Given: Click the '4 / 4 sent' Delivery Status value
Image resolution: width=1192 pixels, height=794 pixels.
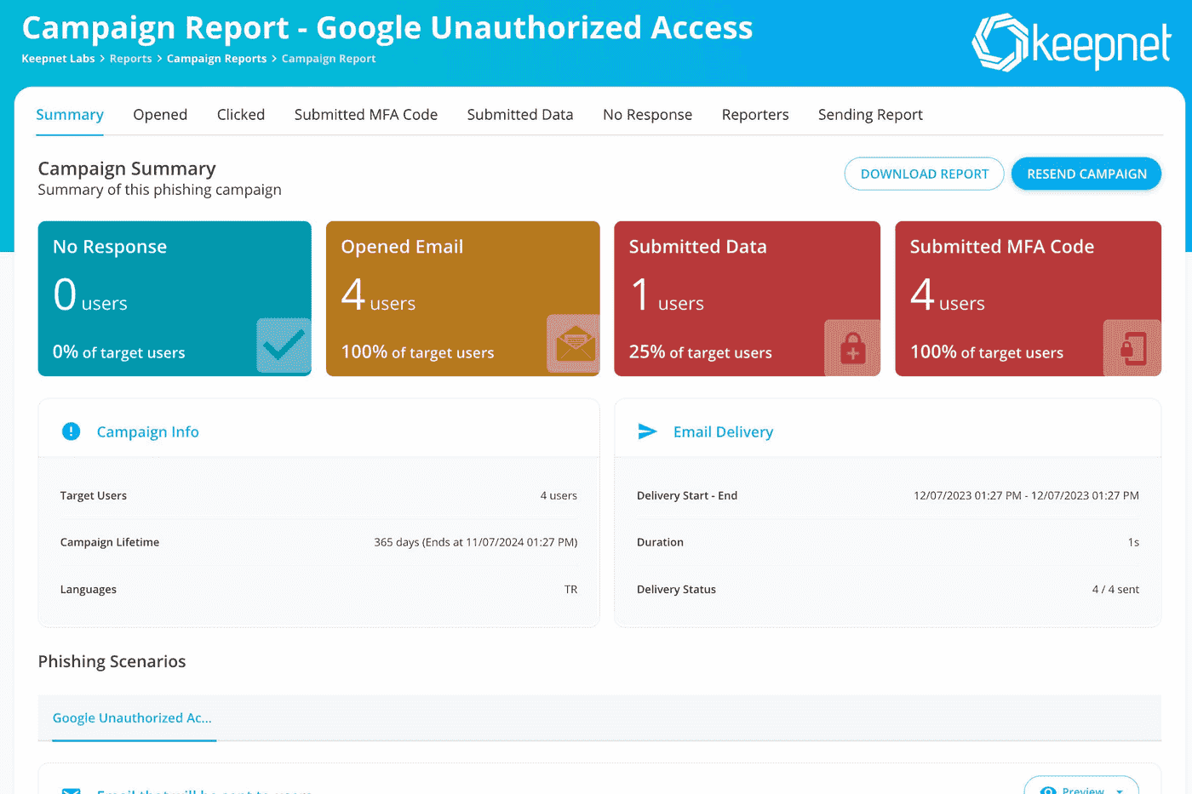Looking at the screenshot, I should tap(1115, 589).
